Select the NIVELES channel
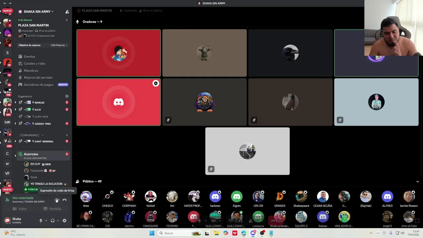The height and width of the screenshot is (238, 423). pos(43,102)
